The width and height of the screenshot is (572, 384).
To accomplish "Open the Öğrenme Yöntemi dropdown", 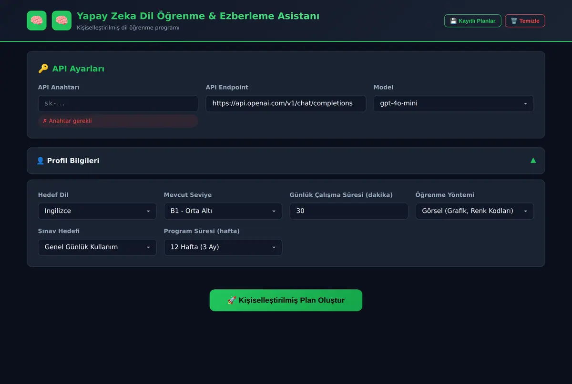I will (475, 211).
